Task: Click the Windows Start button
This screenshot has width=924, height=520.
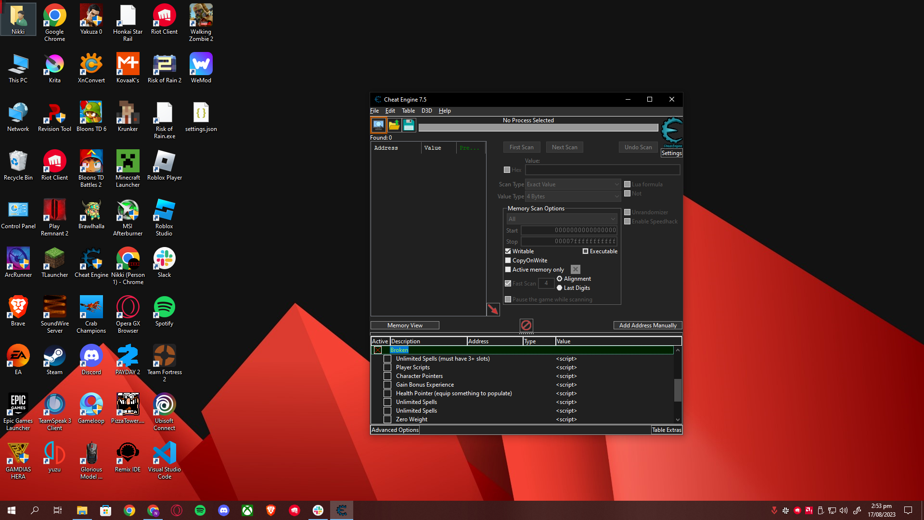Action: pos(12,510)
